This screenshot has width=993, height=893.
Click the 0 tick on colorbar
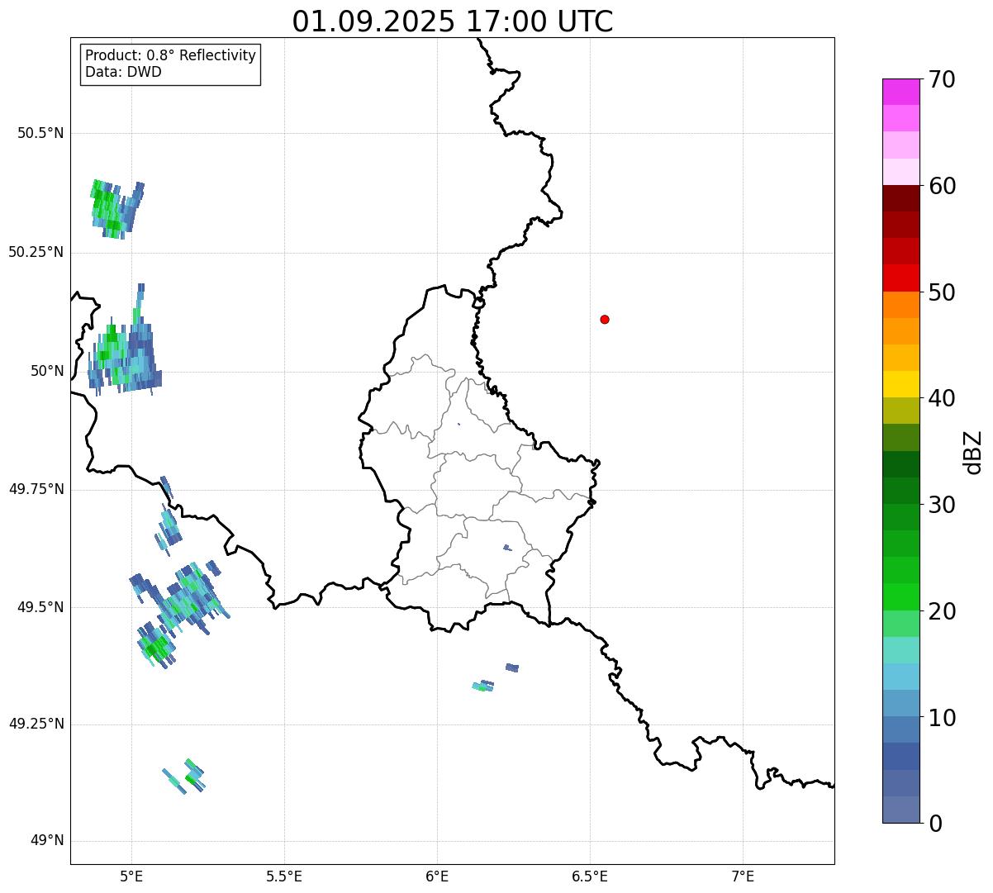click(x=935, y=824)
